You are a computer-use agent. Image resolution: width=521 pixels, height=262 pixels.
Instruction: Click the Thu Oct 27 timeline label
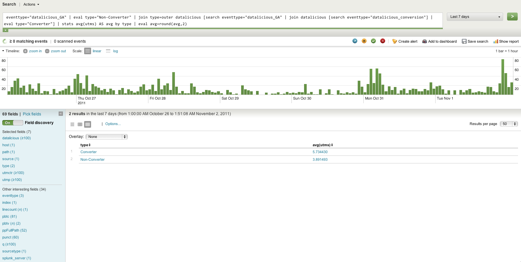coord(87,98)
